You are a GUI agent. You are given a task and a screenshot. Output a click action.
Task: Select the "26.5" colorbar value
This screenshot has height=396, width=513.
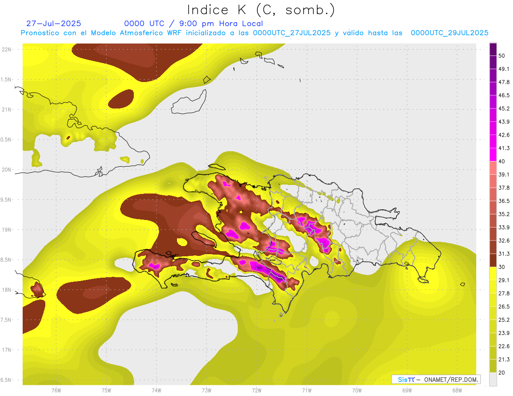coord(504,307)
